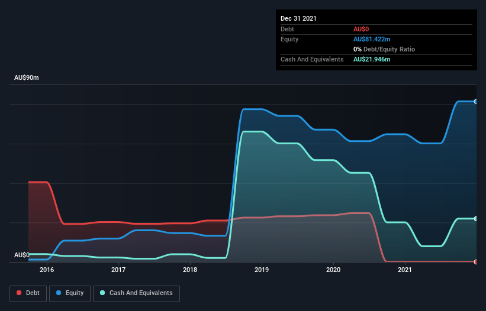Click the AU$81.422m equity value
This screenshot has height=311, width=486.
[372, 39]
